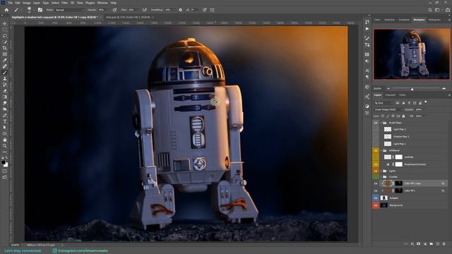Create a new group folder icon
The image size is (452, 254).
click(x=432, y=244)
